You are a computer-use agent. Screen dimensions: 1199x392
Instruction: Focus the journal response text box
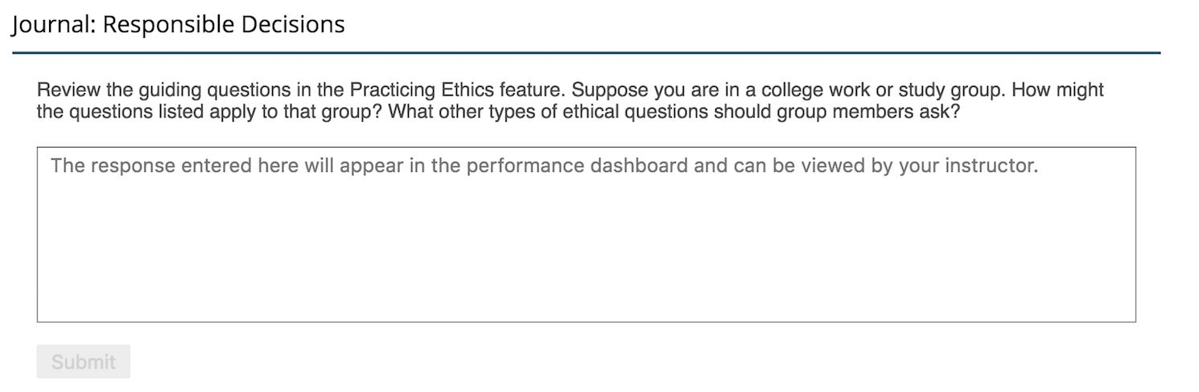coord(586,241)
